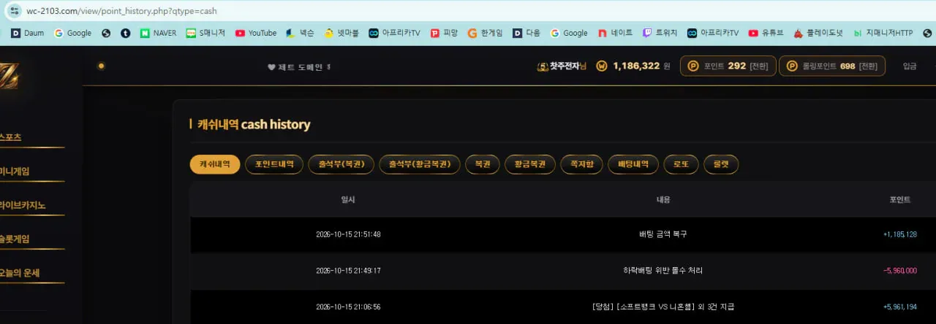Click the 입금 link

tap(910, 66)
